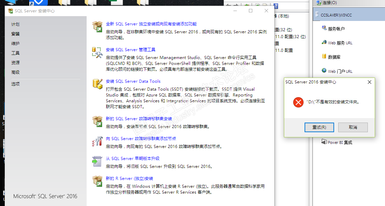
Task: Click the SQL Server Data Tools icon
Action: 97,84
